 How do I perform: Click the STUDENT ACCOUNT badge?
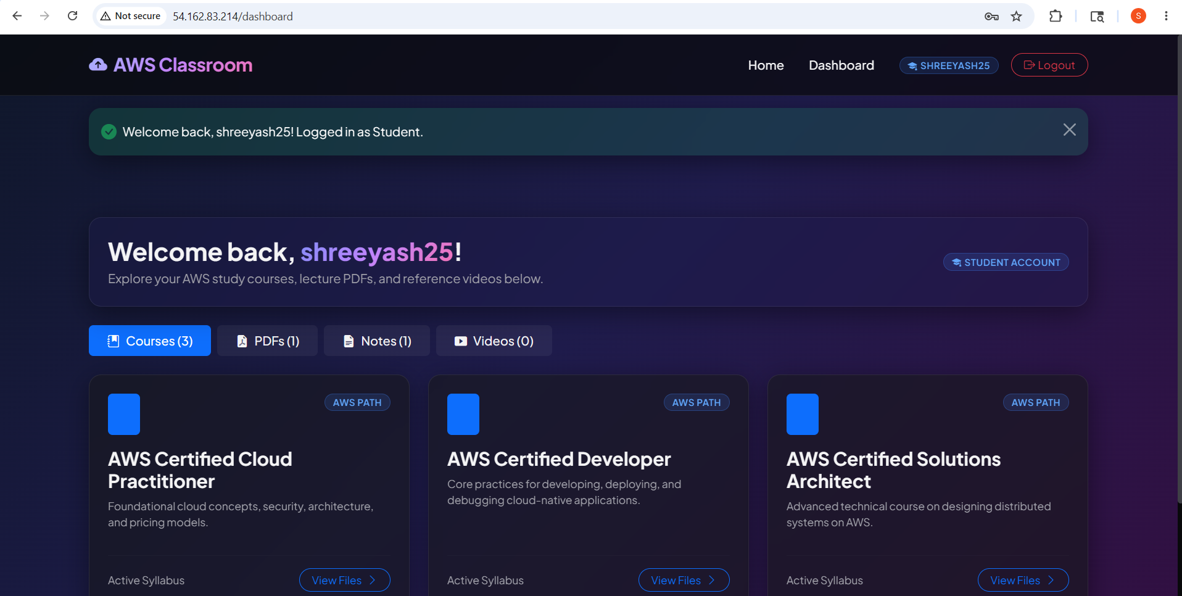pos(1006,262)
